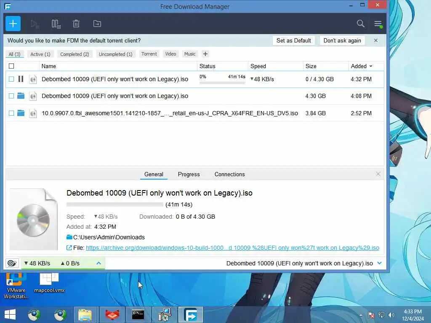Viewport: 431px width, 323px height.
Task: Click large disc thumbnail in General panel
Action: pyautogui.click(x=33, y=220)
